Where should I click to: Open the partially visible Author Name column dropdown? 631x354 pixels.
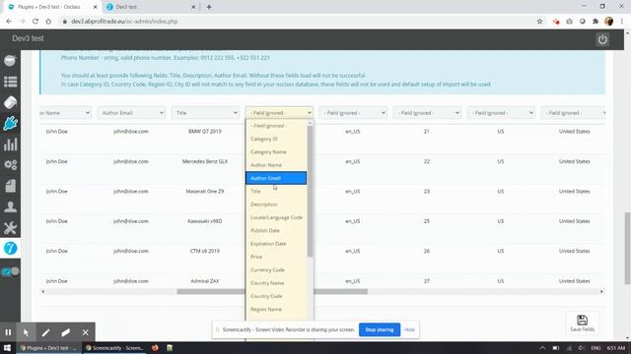click(66, 113)
